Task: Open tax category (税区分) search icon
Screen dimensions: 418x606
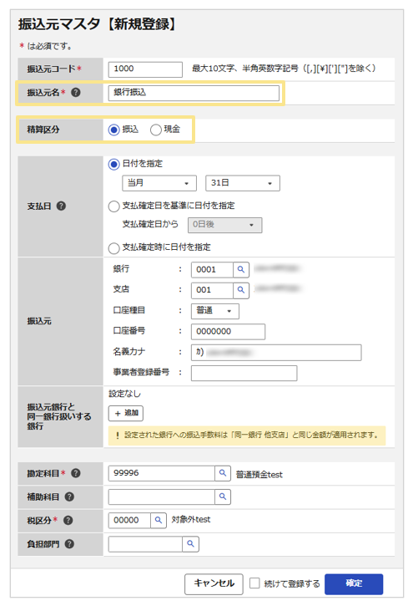Action: 158,521
